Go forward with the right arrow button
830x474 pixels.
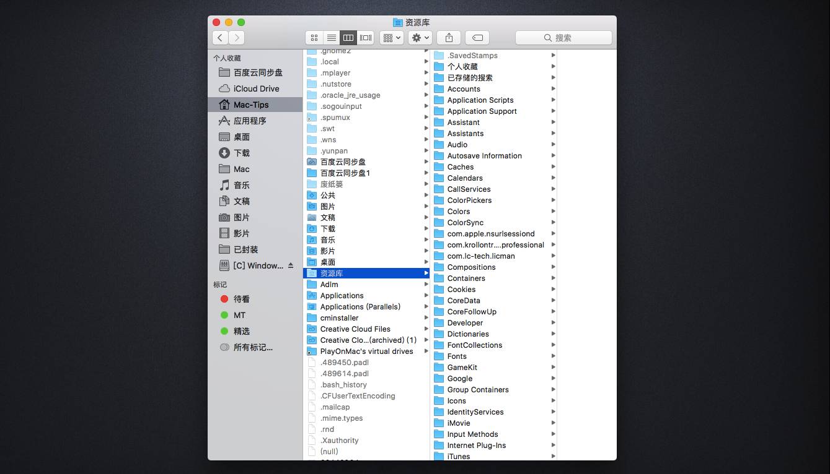click(236, 38)
